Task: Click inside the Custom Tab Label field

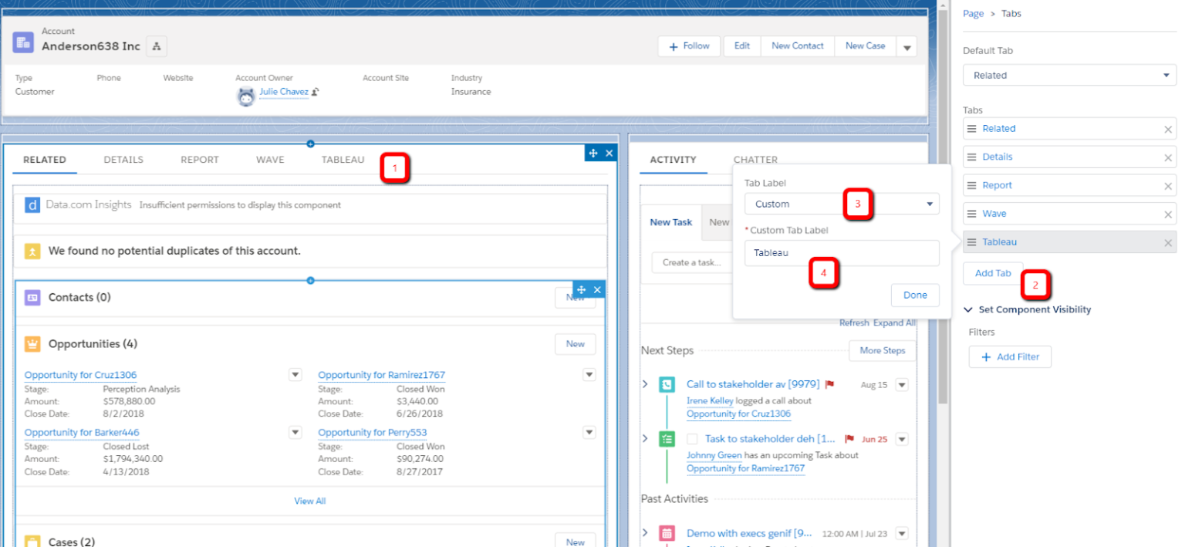Action: coord(842,253)
